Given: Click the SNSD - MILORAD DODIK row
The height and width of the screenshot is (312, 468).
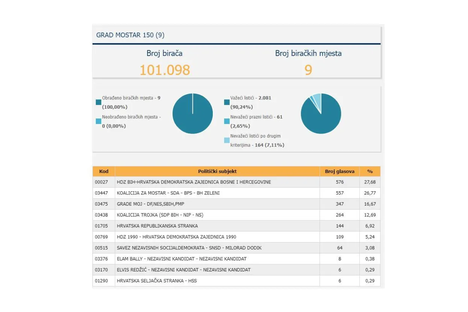Looking at the screenshot, I should (x=189, y=248).
